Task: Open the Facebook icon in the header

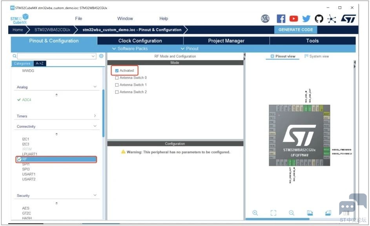Action: [x=281, y=18]
